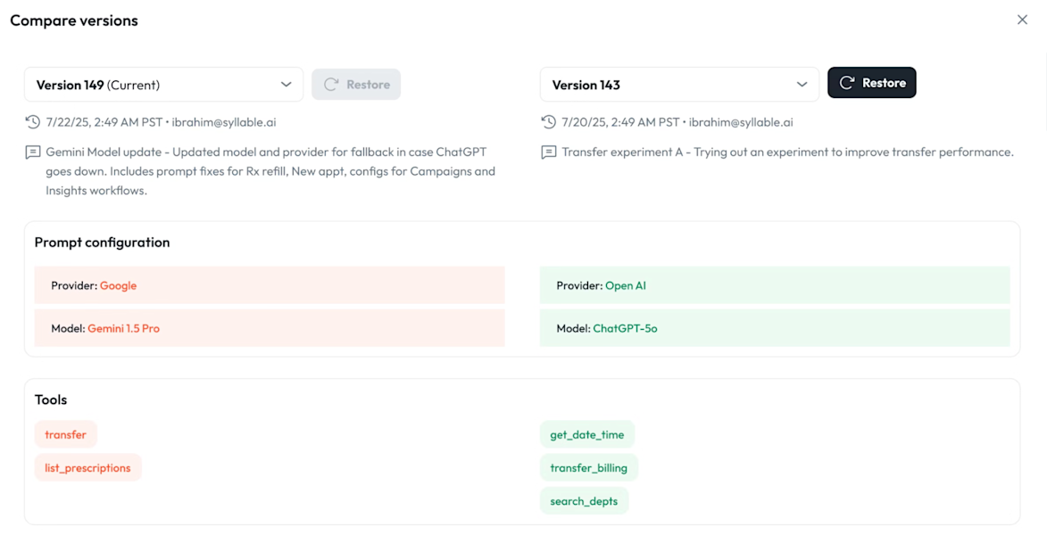Click the circular arrow icon in dark Restore button
The width and height of the screenshot is (1047, 535).
click(847, 83)
